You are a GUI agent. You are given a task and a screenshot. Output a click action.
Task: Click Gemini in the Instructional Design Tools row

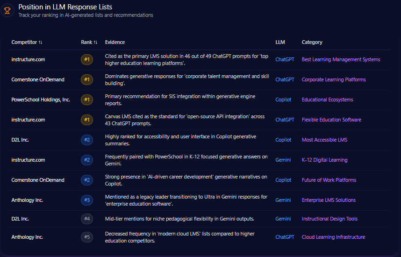(283, 219)
